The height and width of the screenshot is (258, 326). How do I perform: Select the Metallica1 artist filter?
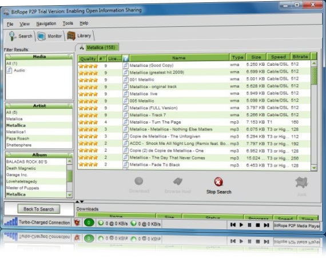pos(39,132)
